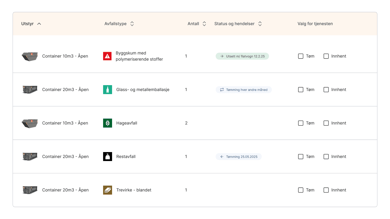Click the Utsett m/ flatvogn 12.2.25 badge
This screenshot has width=390, height=219.
click(242, 56)
